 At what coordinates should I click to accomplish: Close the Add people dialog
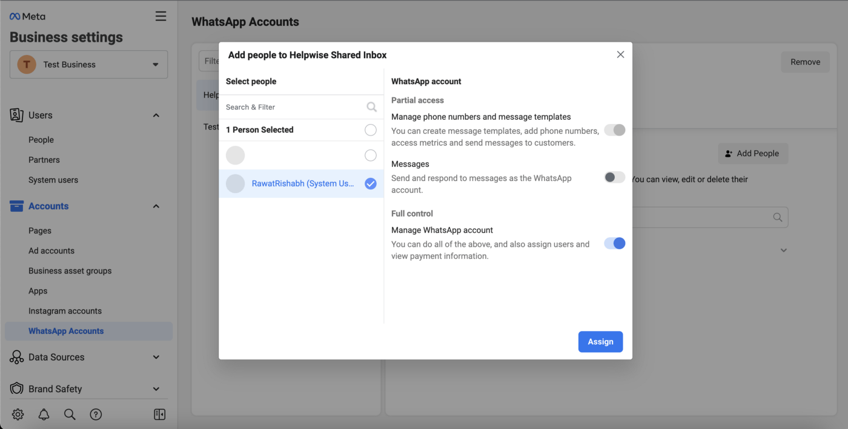click(620, 54)
